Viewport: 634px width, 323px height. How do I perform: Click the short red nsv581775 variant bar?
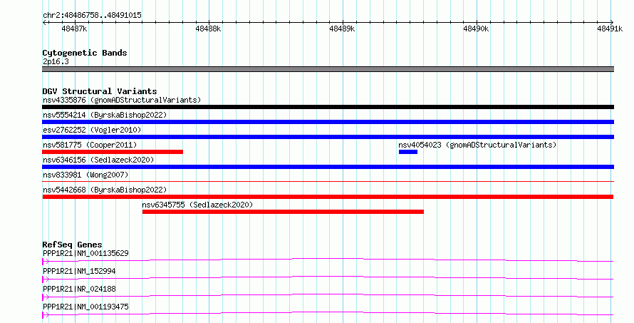pyautogui.click(x=113, y=152)
